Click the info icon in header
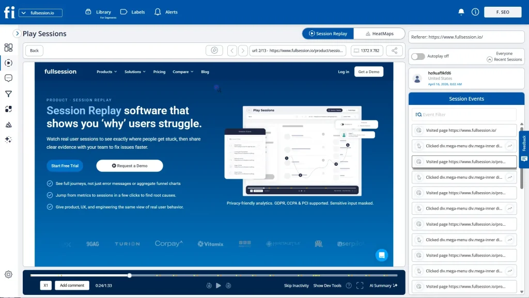This screenshot has width=529, height=298. point(475,12)
